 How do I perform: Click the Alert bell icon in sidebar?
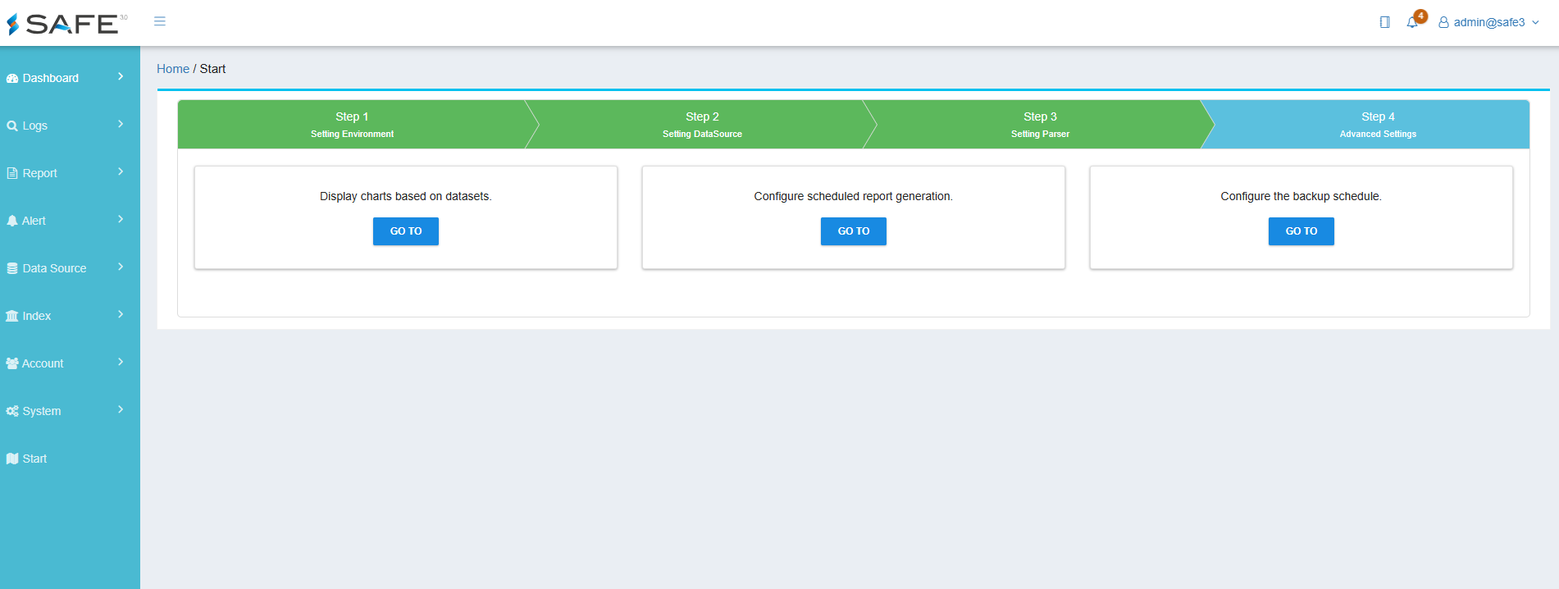click(x=12, y=221)
